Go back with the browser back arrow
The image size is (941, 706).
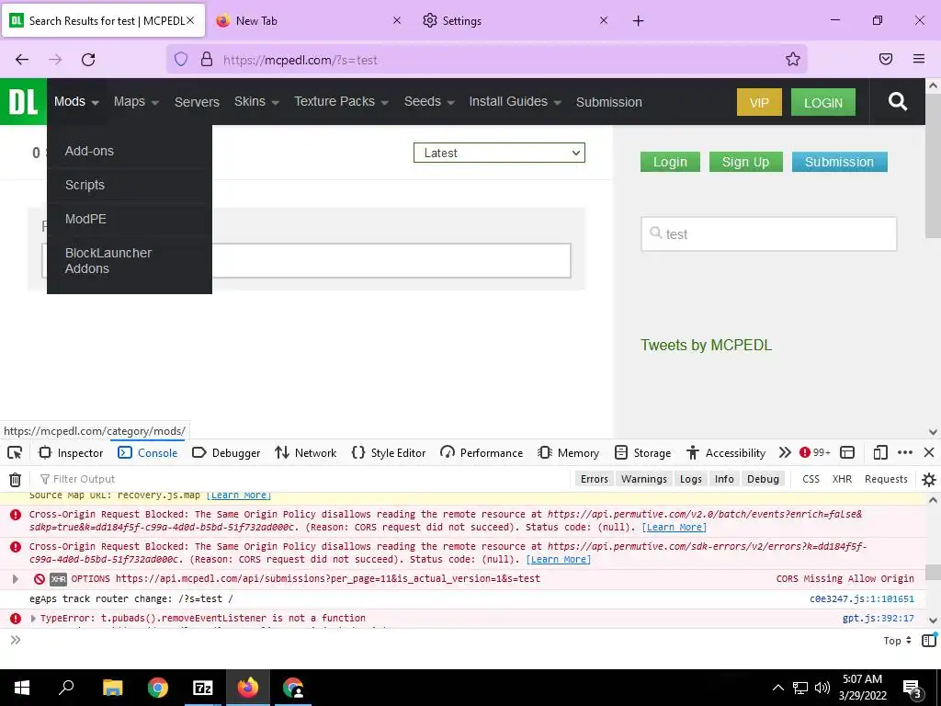(x=22, y=60)
